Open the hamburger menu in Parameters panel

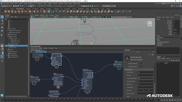pyautogui.click(x=153, y=54)
